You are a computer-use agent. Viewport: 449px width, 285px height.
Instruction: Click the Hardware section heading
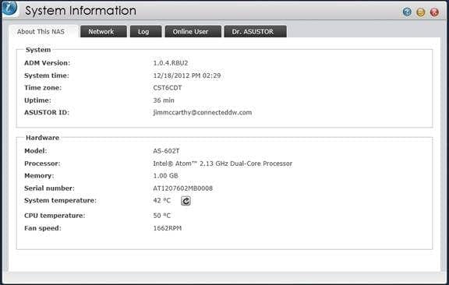pyautogui.click(x=42, y=138)
